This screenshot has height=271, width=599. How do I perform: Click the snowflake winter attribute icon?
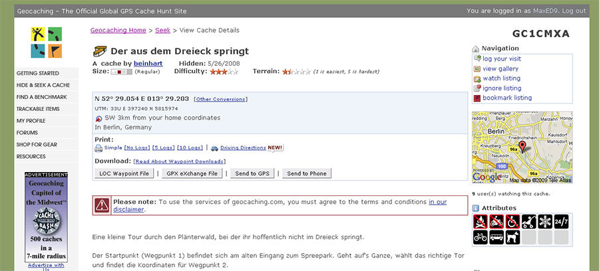545,221
